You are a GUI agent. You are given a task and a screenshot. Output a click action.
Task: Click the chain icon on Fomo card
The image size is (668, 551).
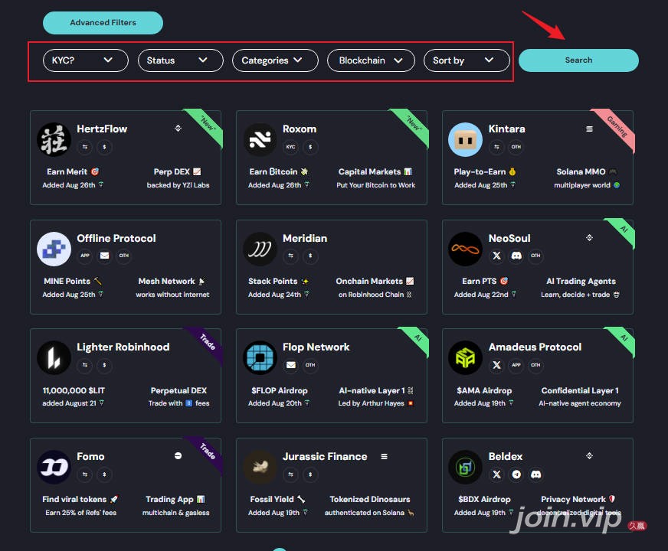178,455
